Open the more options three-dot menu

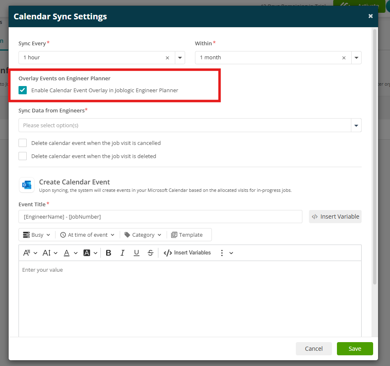click(x=222, y=253)
